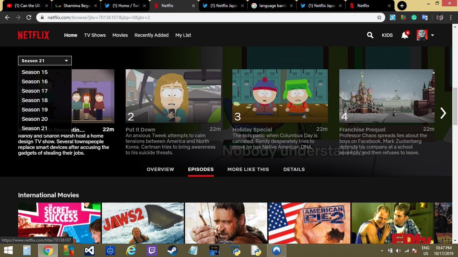The height and width of the screenshot is (257, 458).
Task: Open the TV Shows menu
Action: coord(95,35)
